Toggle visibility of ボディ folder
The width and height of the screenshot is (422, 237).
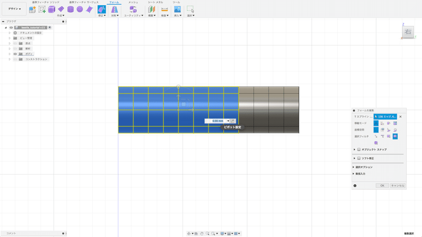tap(15, 54)
